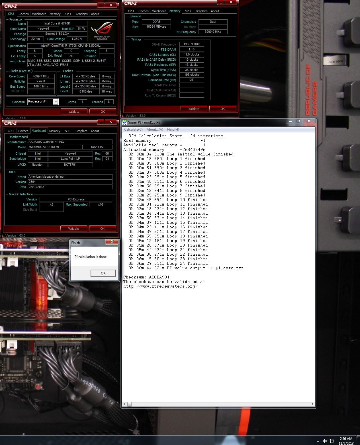
Task: Open the Help(H) menu in Super PI
Action: (173, 130)
